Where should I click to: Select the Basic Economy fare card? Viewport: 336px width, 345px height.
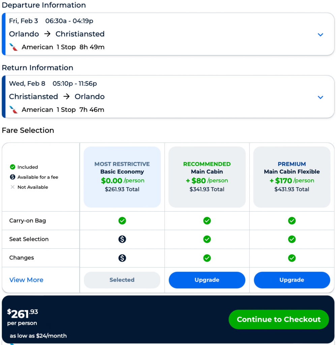122,177
